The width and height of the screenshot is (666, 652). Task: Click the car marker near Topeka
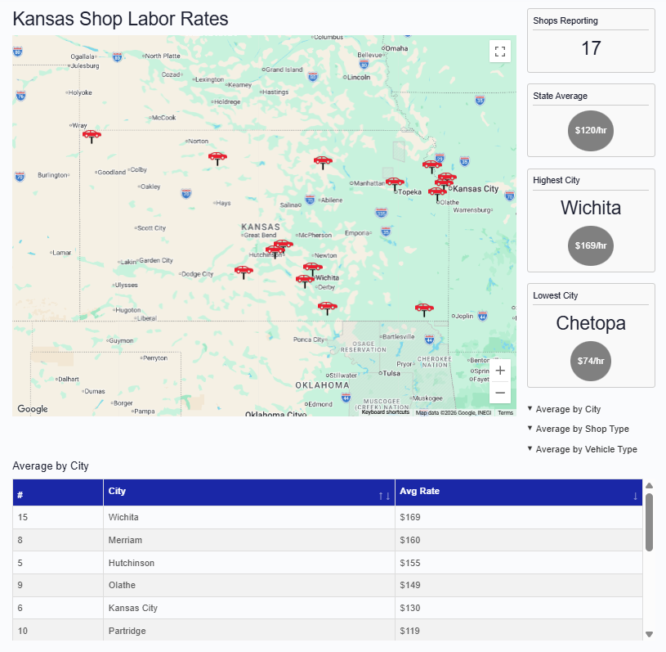pos(395,184)
